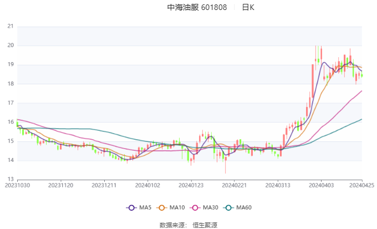This screenshot has width=377, height=229.
Task: Click the 20240425 date axis label
Action: (x=362, y=185)
